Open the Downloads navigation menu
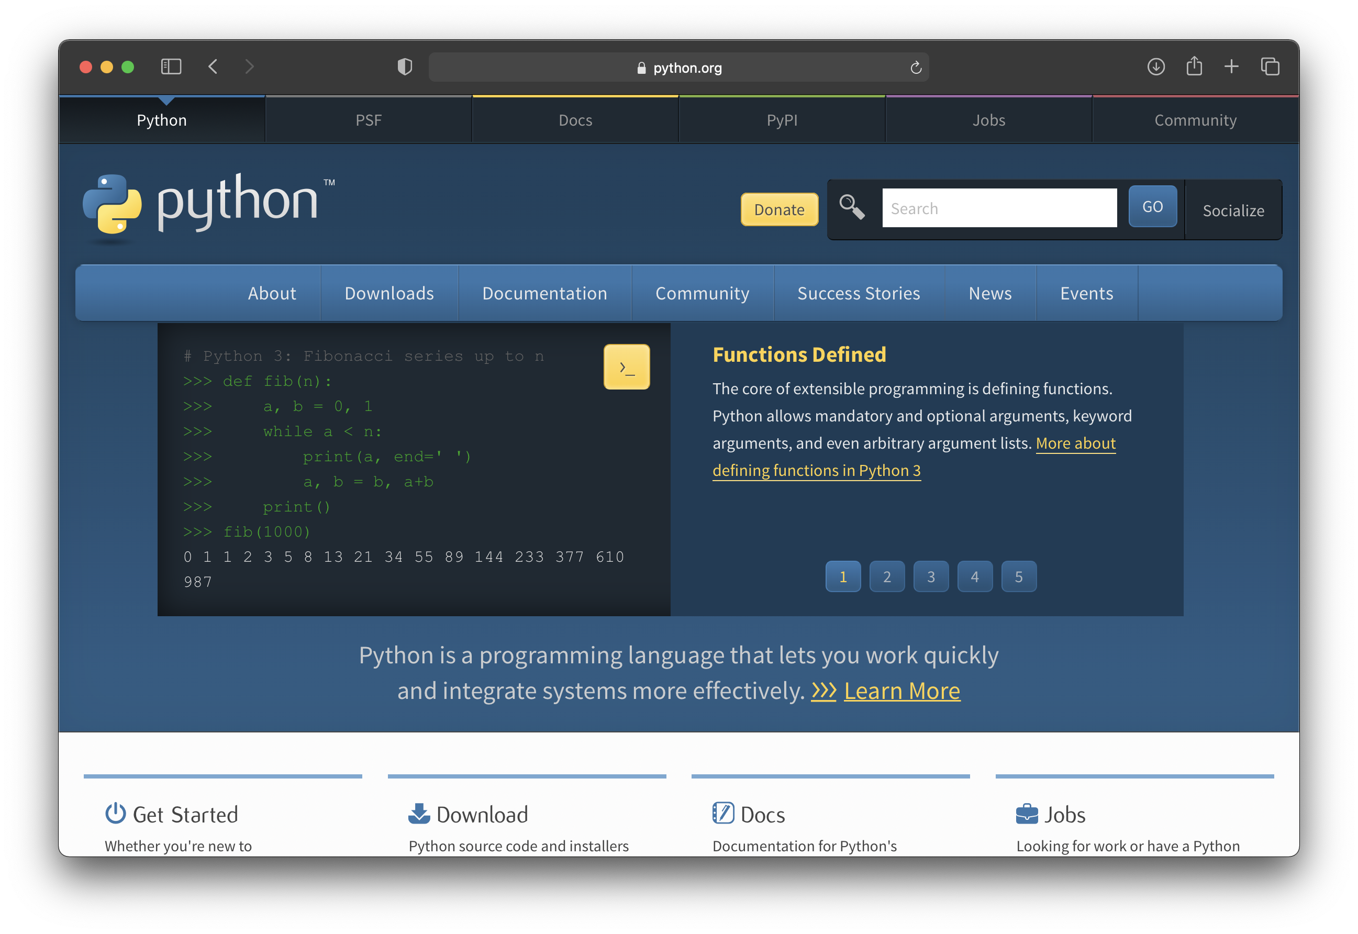This screenshot has width=1358, height=934. click(389, 293)
